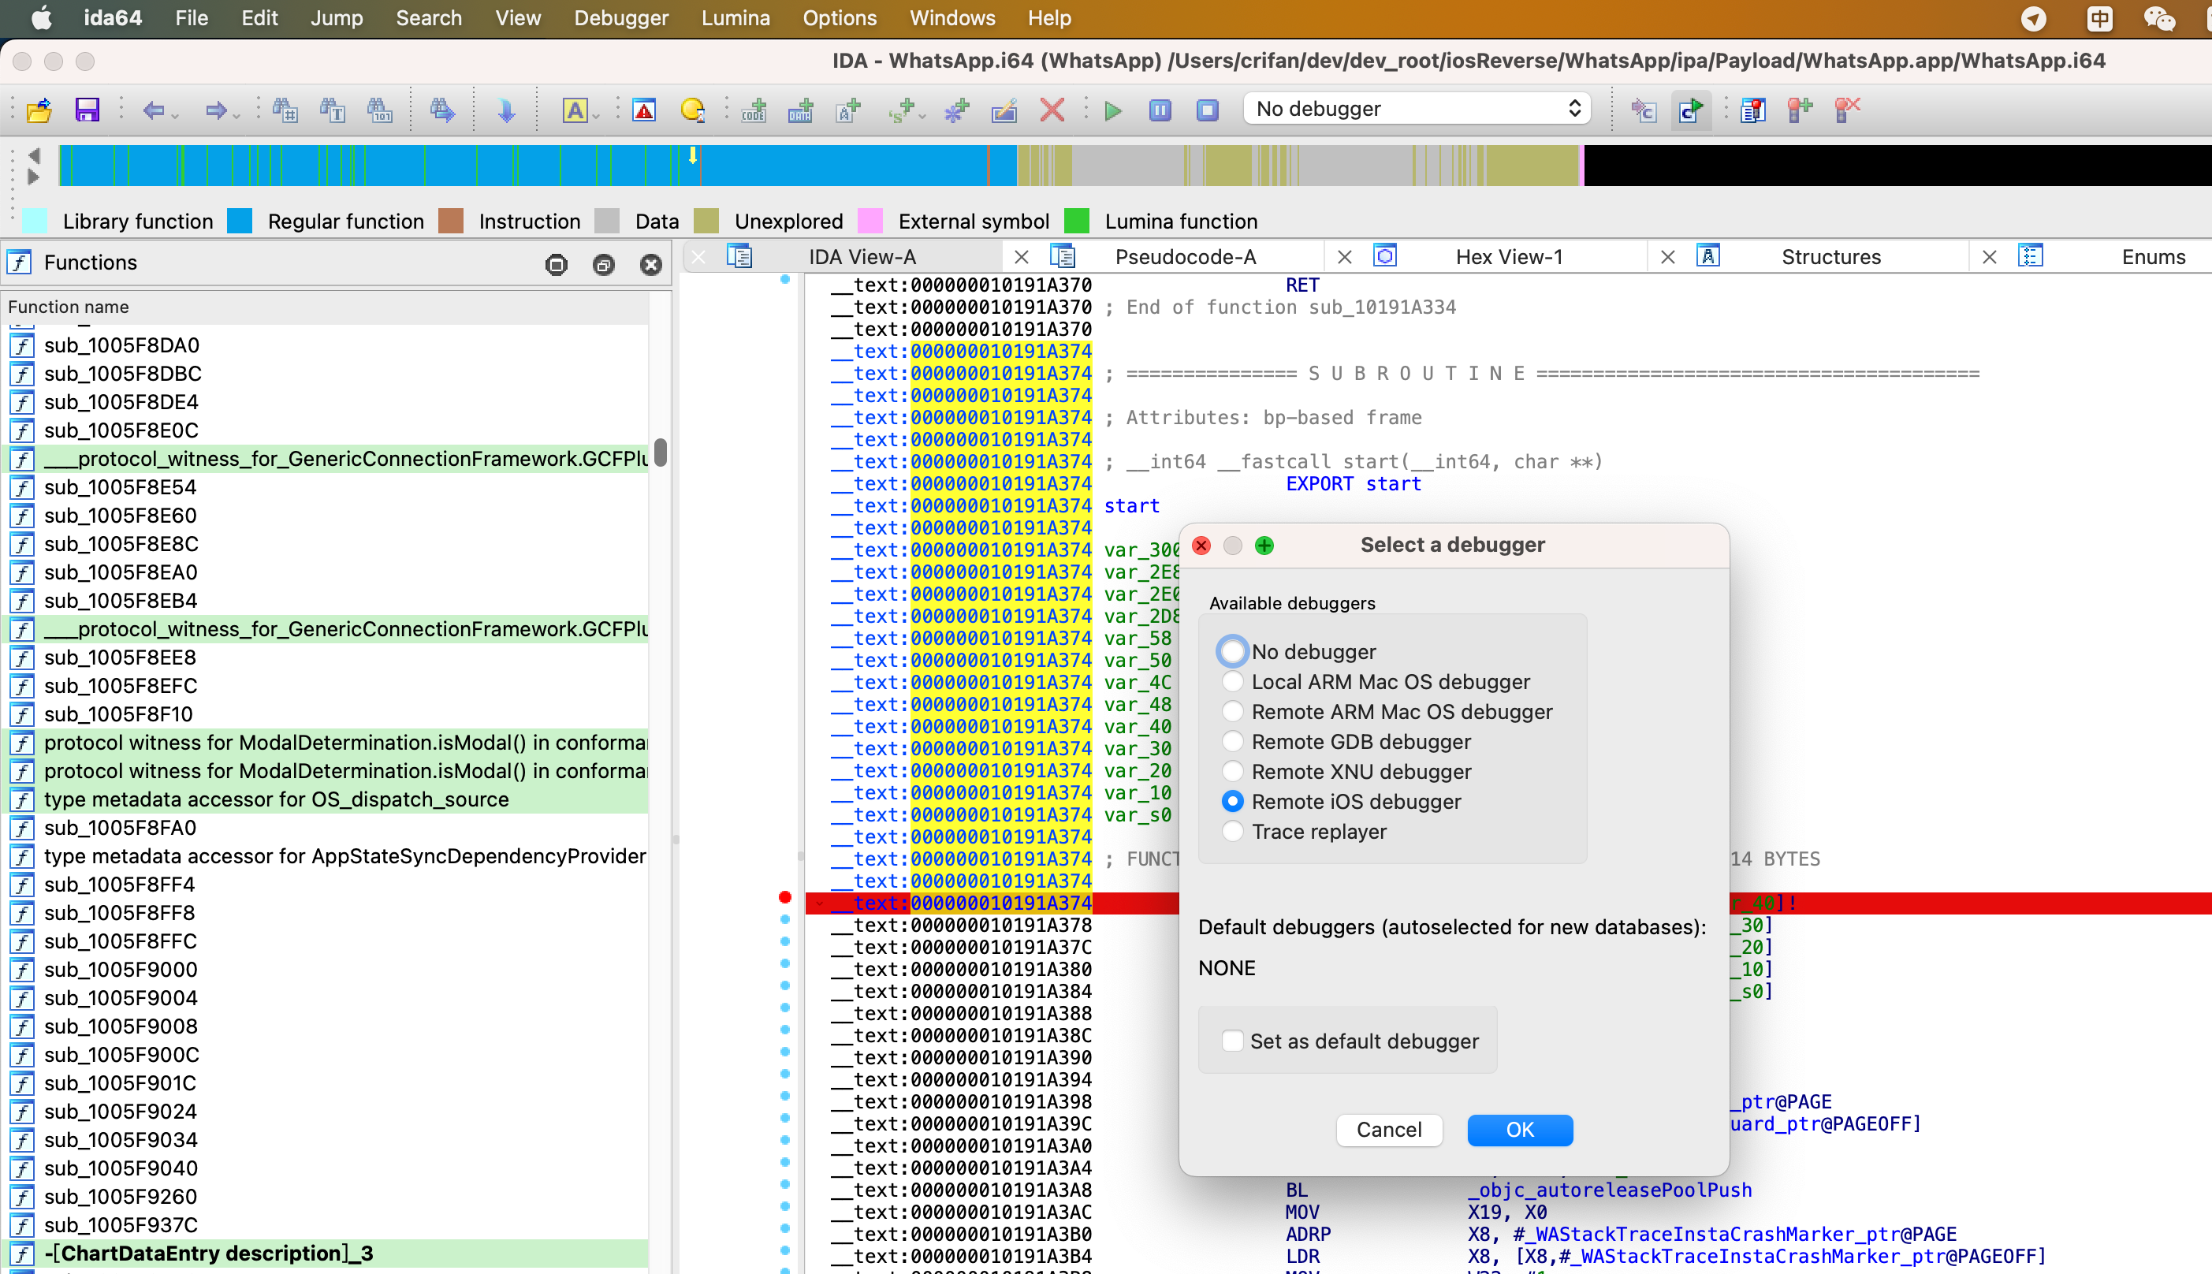Click the navigation band right arrow
2212x1274 pixels.
[34, 177]
